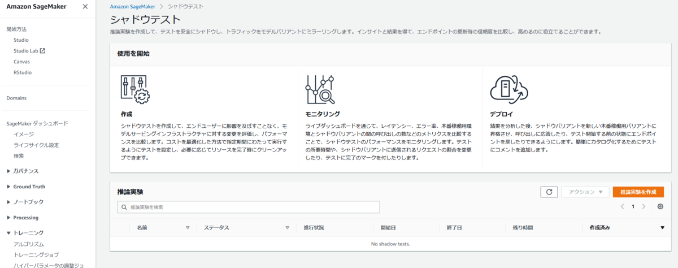Click the Studio Lab external link icon
The image size is (678, 268).
[42, 51]
